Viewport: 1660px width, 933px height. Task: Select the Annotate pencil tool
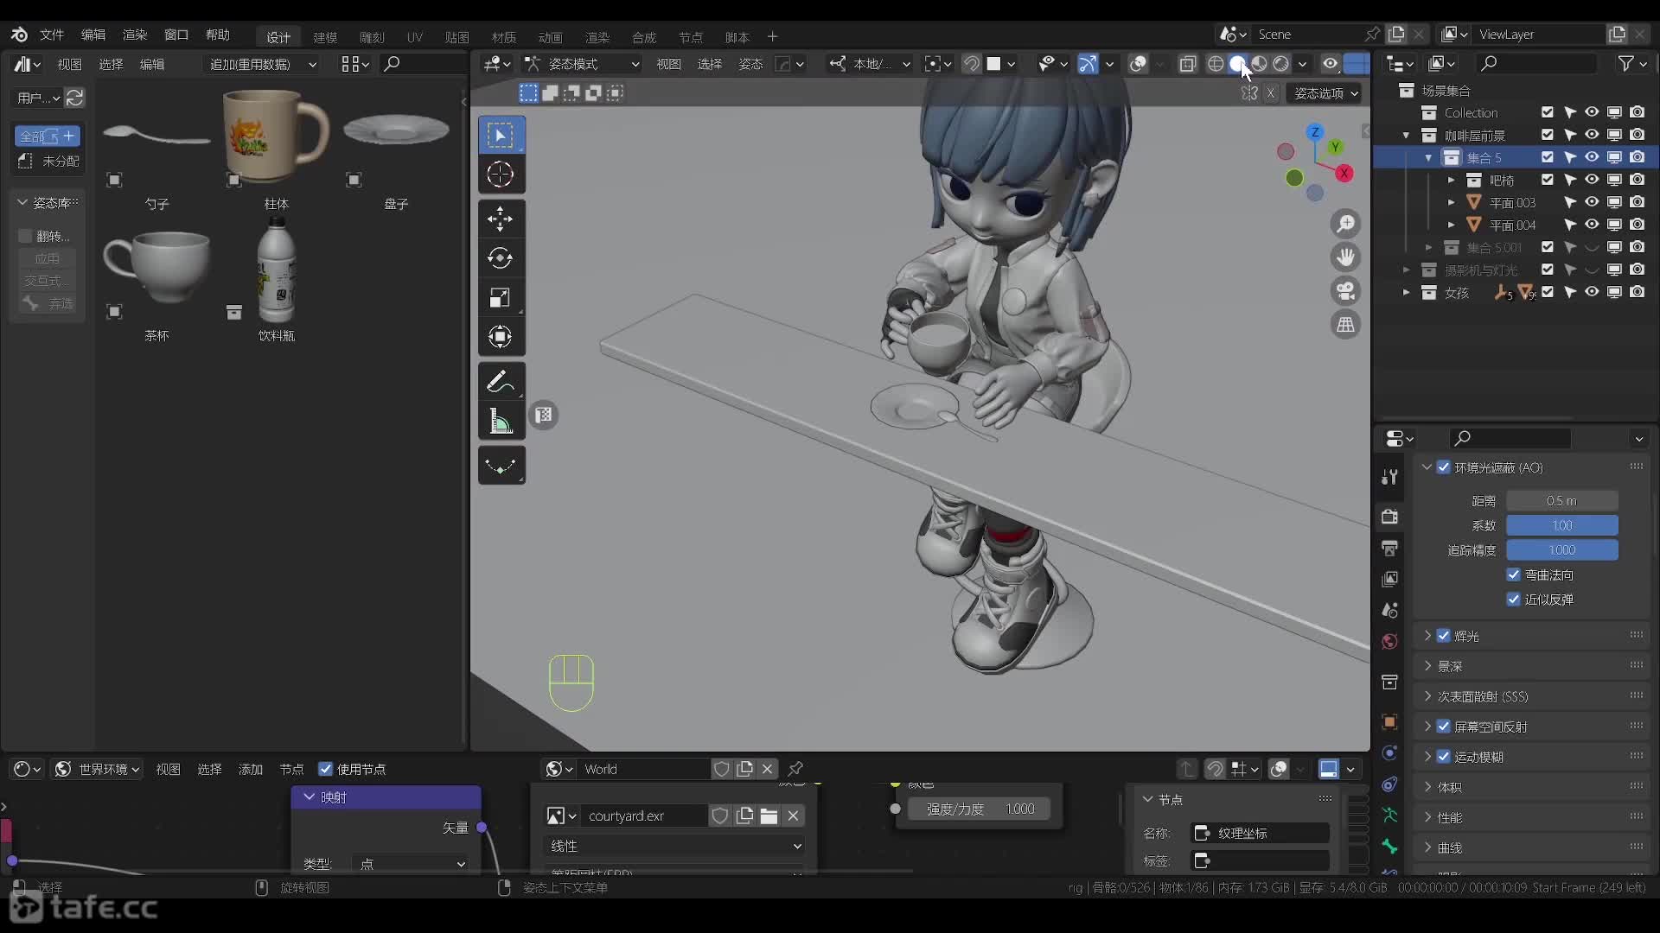point(501,382)
